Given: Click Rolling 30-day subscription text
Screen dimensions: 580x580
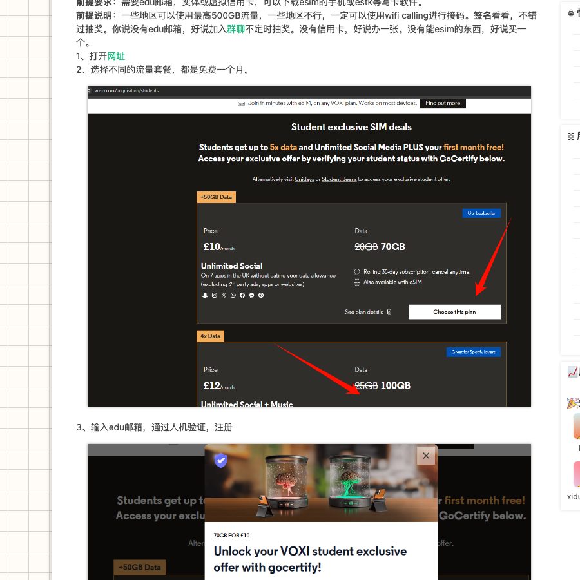Looking at the screenshot, I should (417, 272).
